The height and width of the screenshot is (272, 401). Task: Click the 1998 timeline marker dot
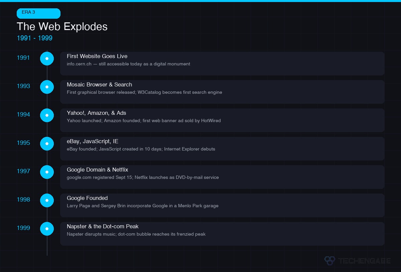47,200
